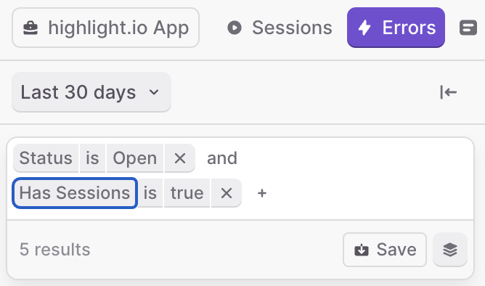Change the Open value in Status filter
This screenshot has width=485, height=286.
[x=134, y=158]
